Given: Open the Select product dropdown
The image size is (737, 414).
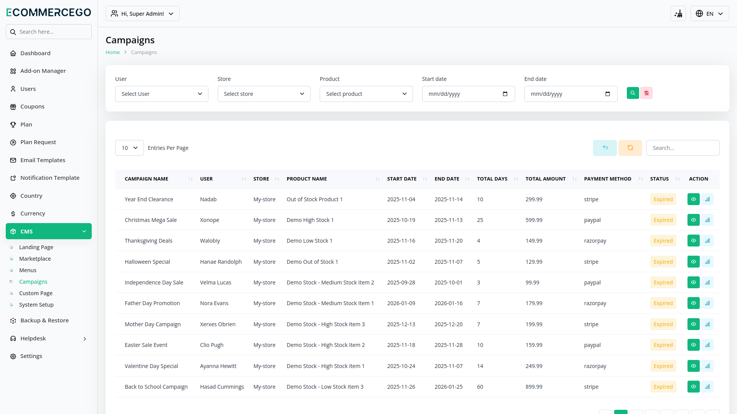Looking at the screenshot, I should pyautogui.click(x=366, y=94).
